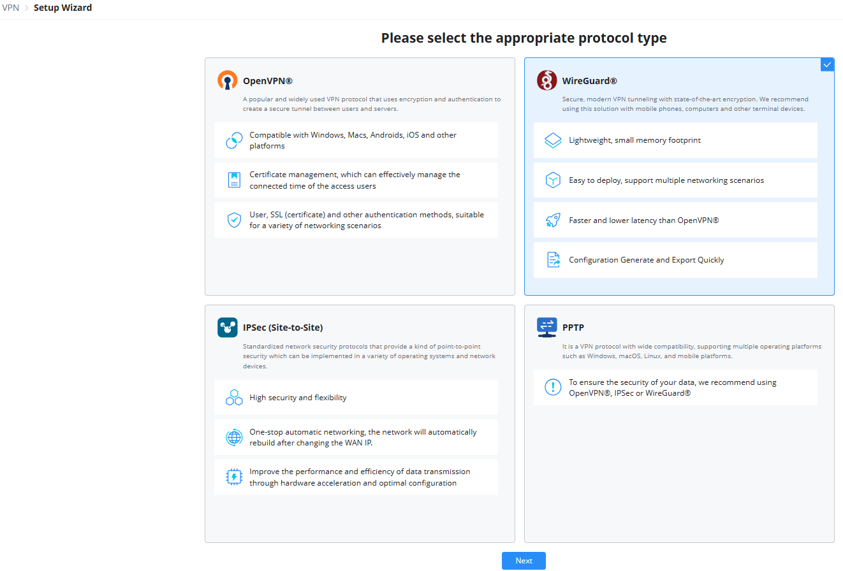Click the shield checkmark authentication icon
This screenshot has height=571, width=843.
[234, 220]
